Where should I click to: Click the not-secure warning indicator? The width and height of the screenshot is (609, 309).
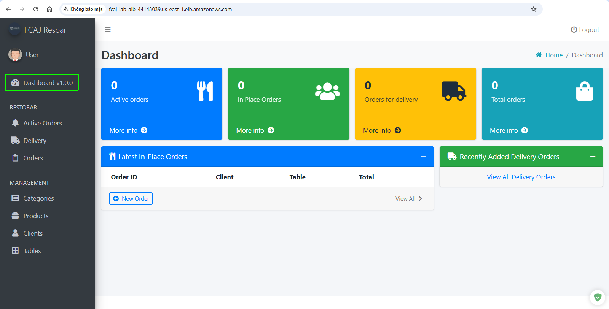[x=83, y=9]
